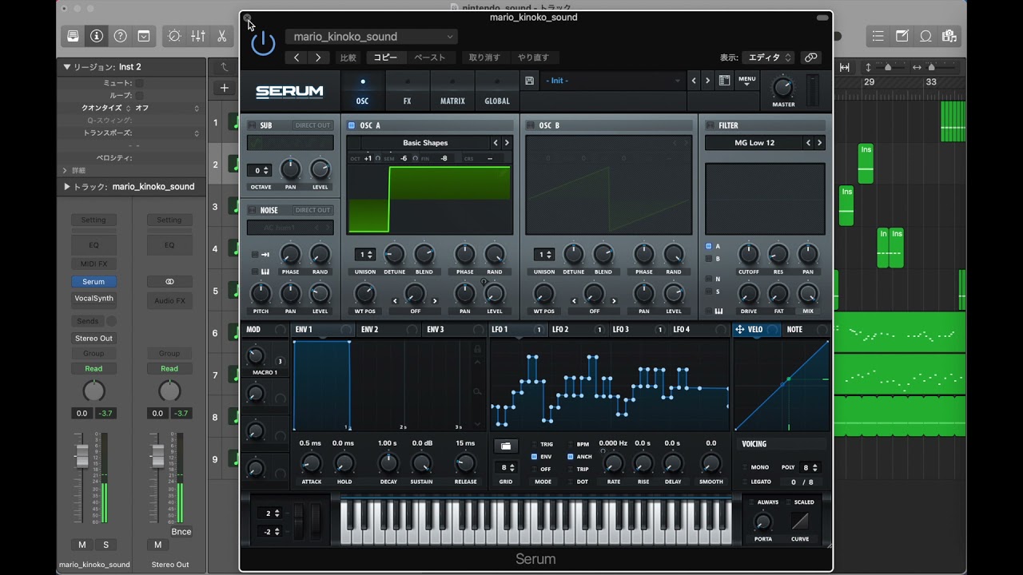
Task: Open Logic Editors scissors icon
Action: [221, 36]
